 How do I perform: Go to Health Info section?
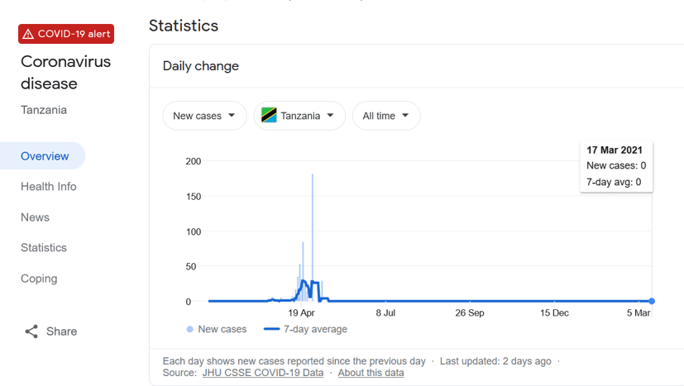pos(49,187)
